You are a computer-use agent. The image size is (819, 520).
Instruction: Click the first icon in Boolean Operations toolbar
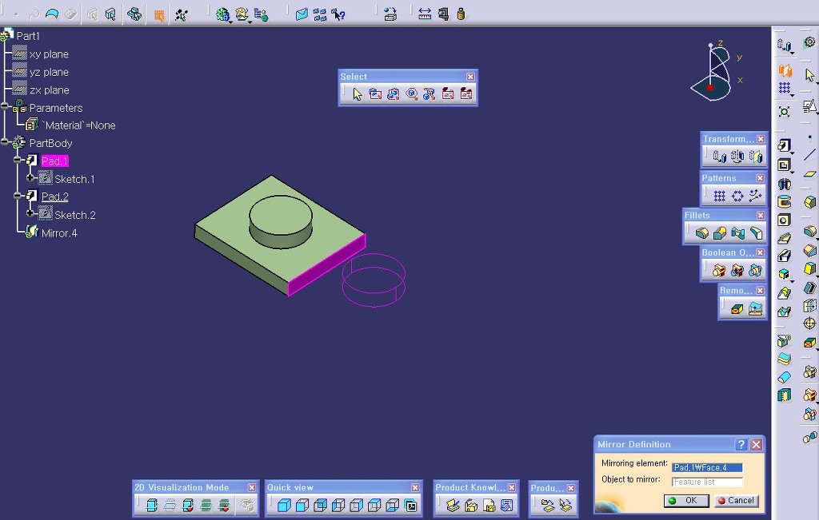point(719,271)
